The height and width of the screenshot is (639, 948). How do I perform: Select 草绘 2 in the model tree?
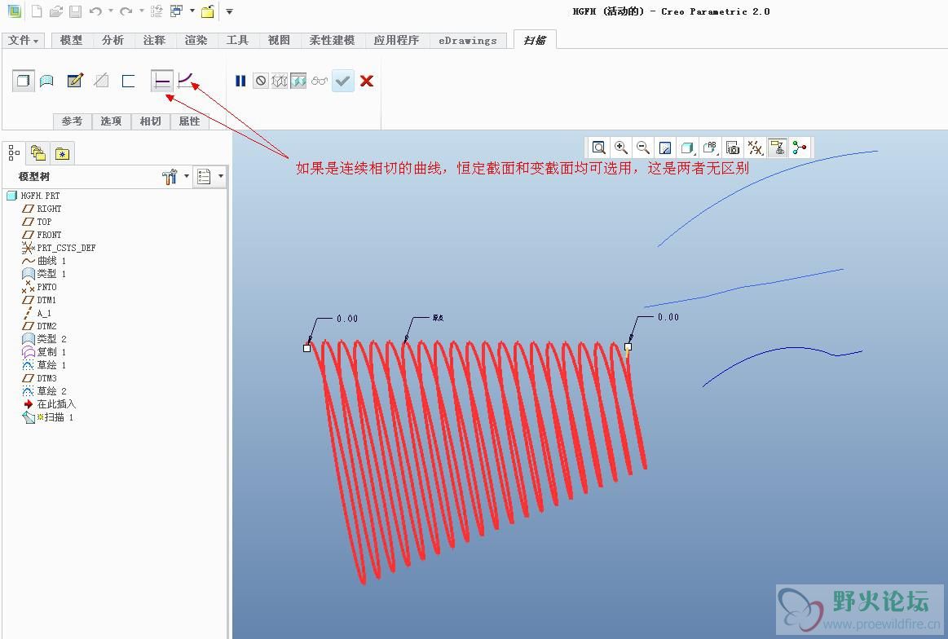click(x=44, y=391)
